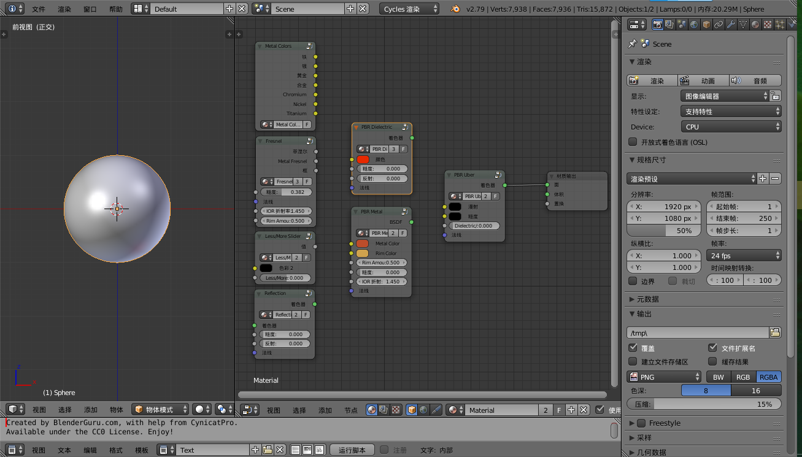This screenshot has width=802, height=457.
Task: Open the Device CPU dropdown
Action: pyautogui.click(x=731, y=127)
